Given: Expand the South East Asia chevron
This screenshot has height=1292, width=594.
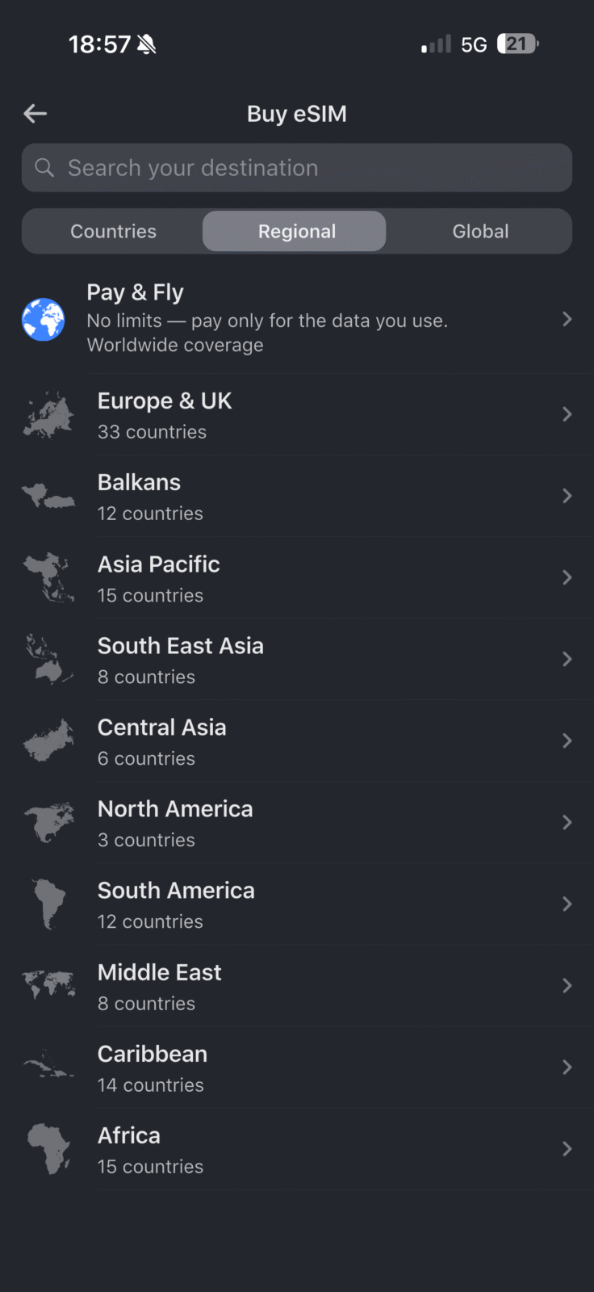Looking at the screenshot, I should click(567, 660).
